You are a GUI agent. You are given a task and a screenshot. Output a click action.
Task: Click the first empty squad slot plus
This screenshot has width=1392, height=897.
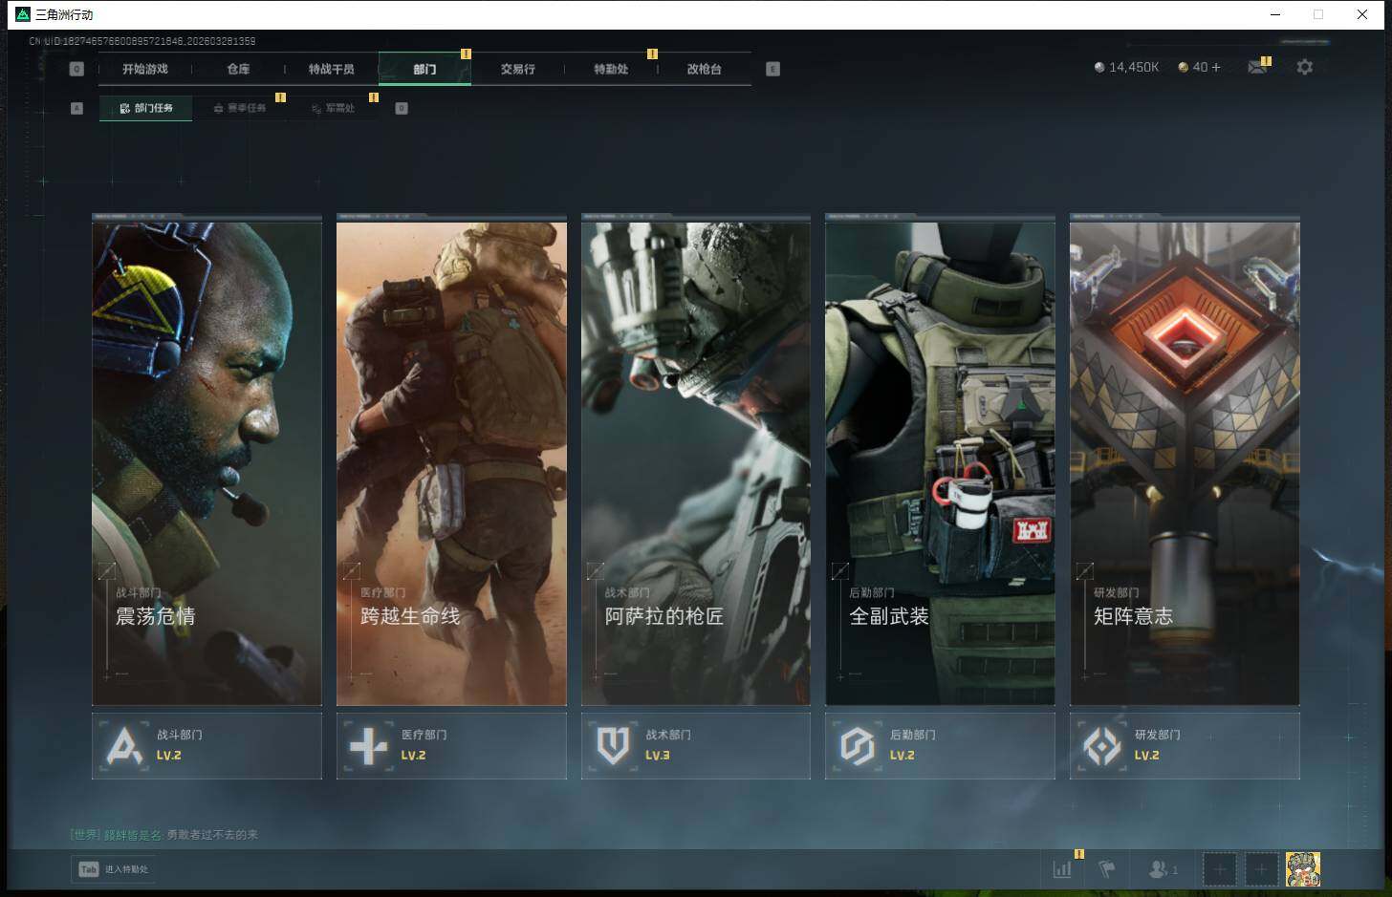coord(1219,868)
